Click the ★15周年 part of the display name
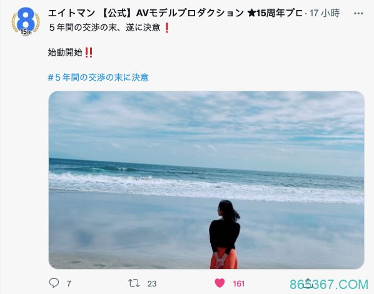Viewport: 374px width, 294px height. (266, 13)
